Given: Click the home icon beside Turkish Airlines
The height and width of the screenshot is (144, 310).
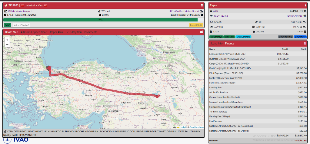Looking at the screenshot, I should point(305,15).
